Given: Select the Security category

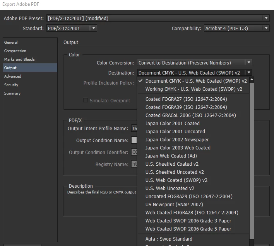Looking at the screenshot, I should click(30, 85).
